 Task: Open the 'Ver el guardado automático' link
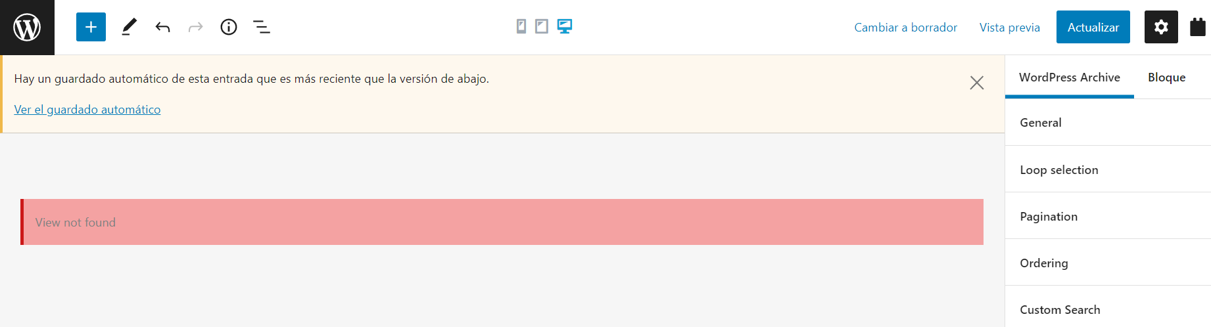(x=87, y=110)
